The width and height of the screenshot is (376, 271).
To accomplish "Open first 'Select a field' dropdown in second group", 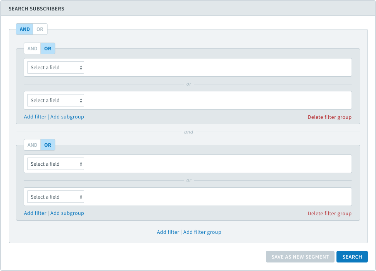I will [56, 164].
